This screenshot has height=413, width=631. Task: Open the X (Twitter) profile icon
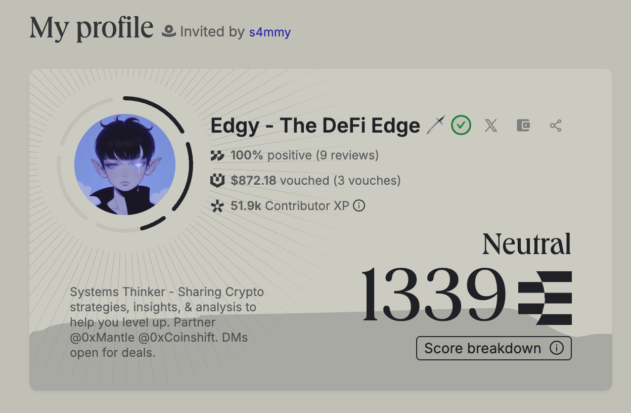tap(491, 126)
